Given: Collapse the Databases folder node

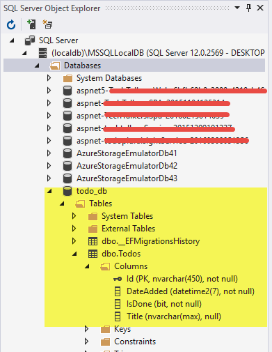Looking at the screenshot, I should [37, 66].
